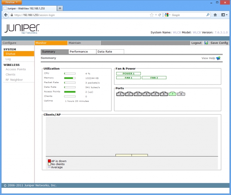231x195 pixels.
Task: Click the Access Points utilization bar
Action: click(x=70, y=92)
